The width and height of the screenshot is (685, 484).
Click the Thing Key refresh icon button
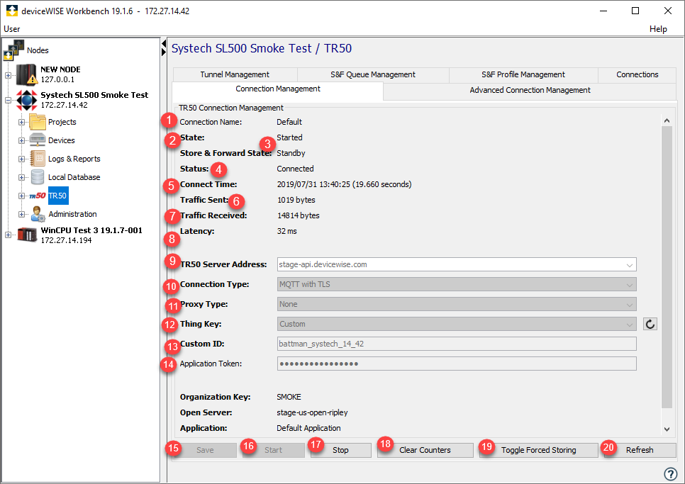pyautogui.click(x=650, y=324)
